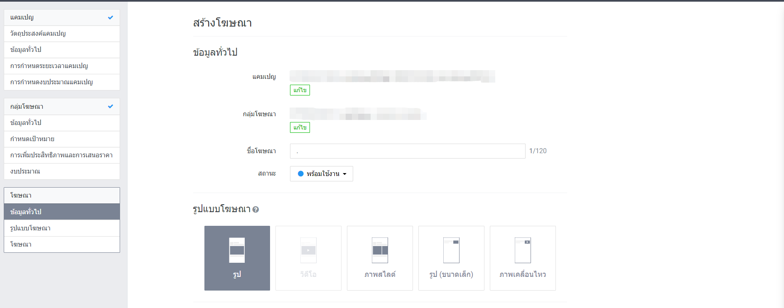Choose the ภาพสไลด์ carousel ad format

click(x=380, y=258)
